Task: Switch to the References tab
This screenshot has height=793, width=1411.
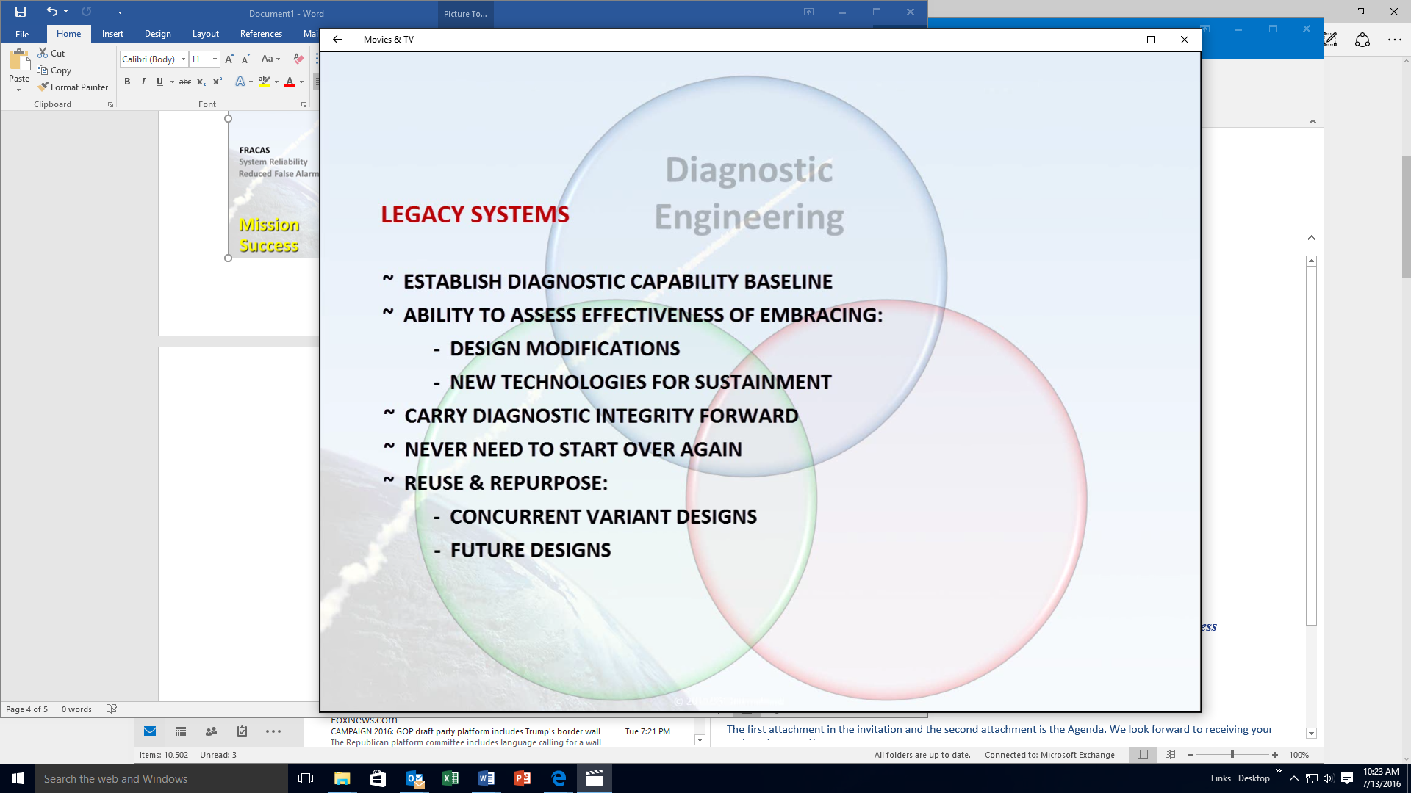Action: (261, 34)
